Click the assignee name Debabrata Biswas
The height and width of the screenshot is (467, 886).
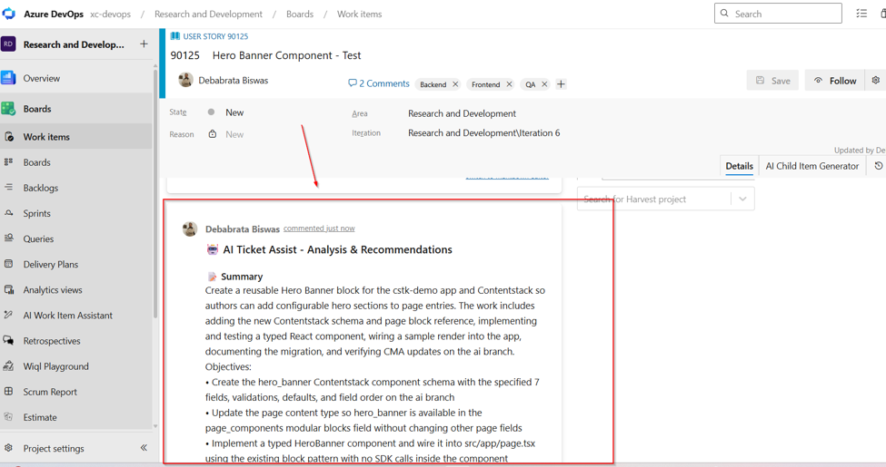(x=234, y=80)
